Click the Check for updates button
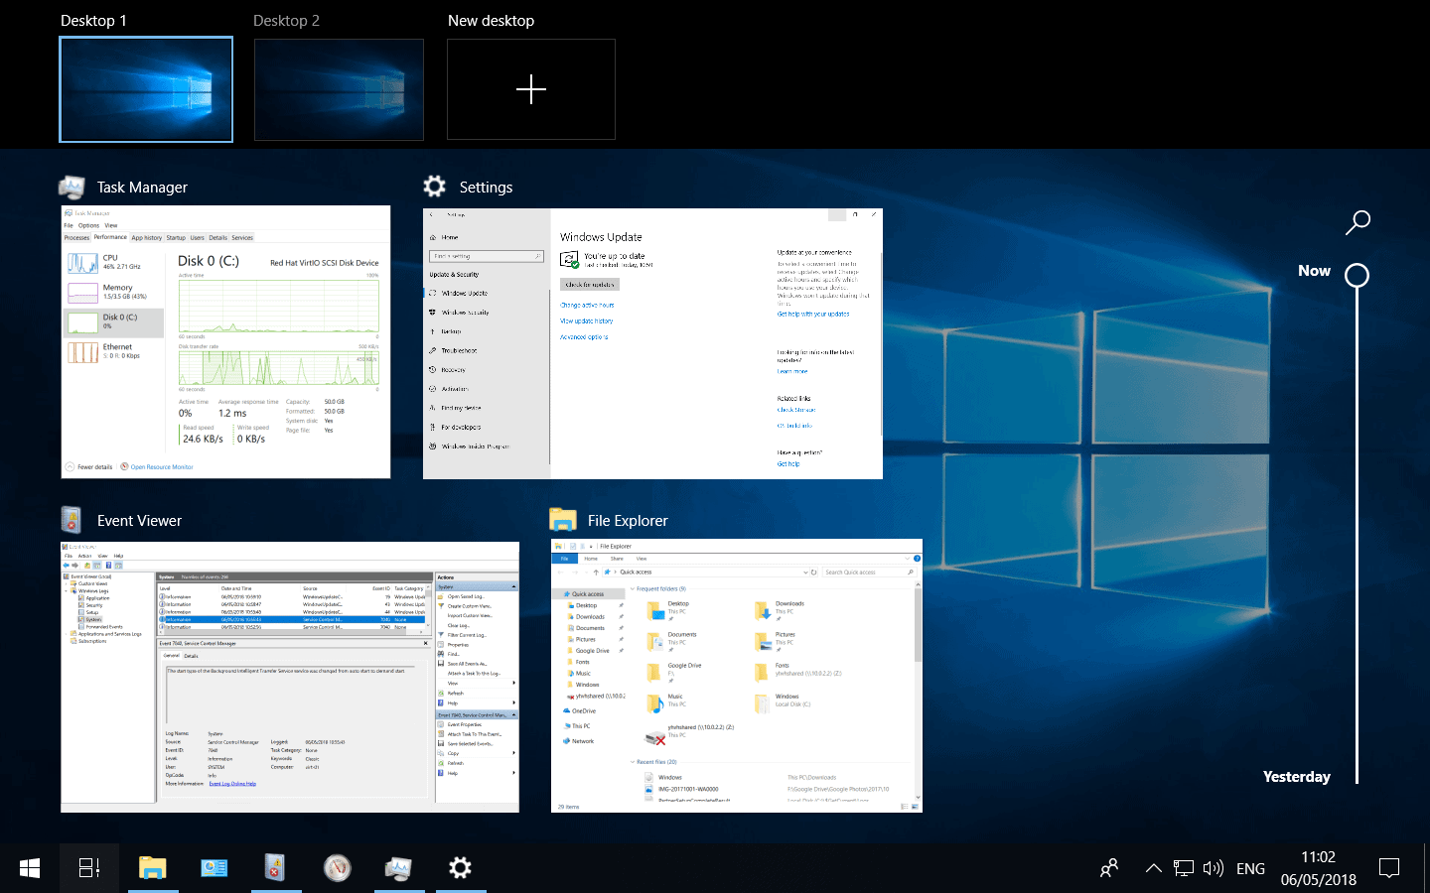 click(591, 284)
